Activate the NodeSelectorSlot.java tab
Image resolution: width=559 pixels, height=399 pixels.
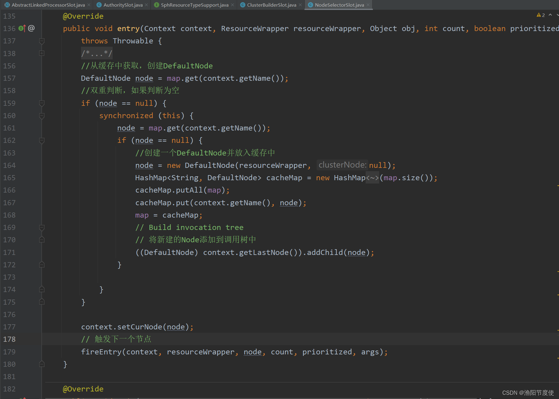click(x=339, y=5)
